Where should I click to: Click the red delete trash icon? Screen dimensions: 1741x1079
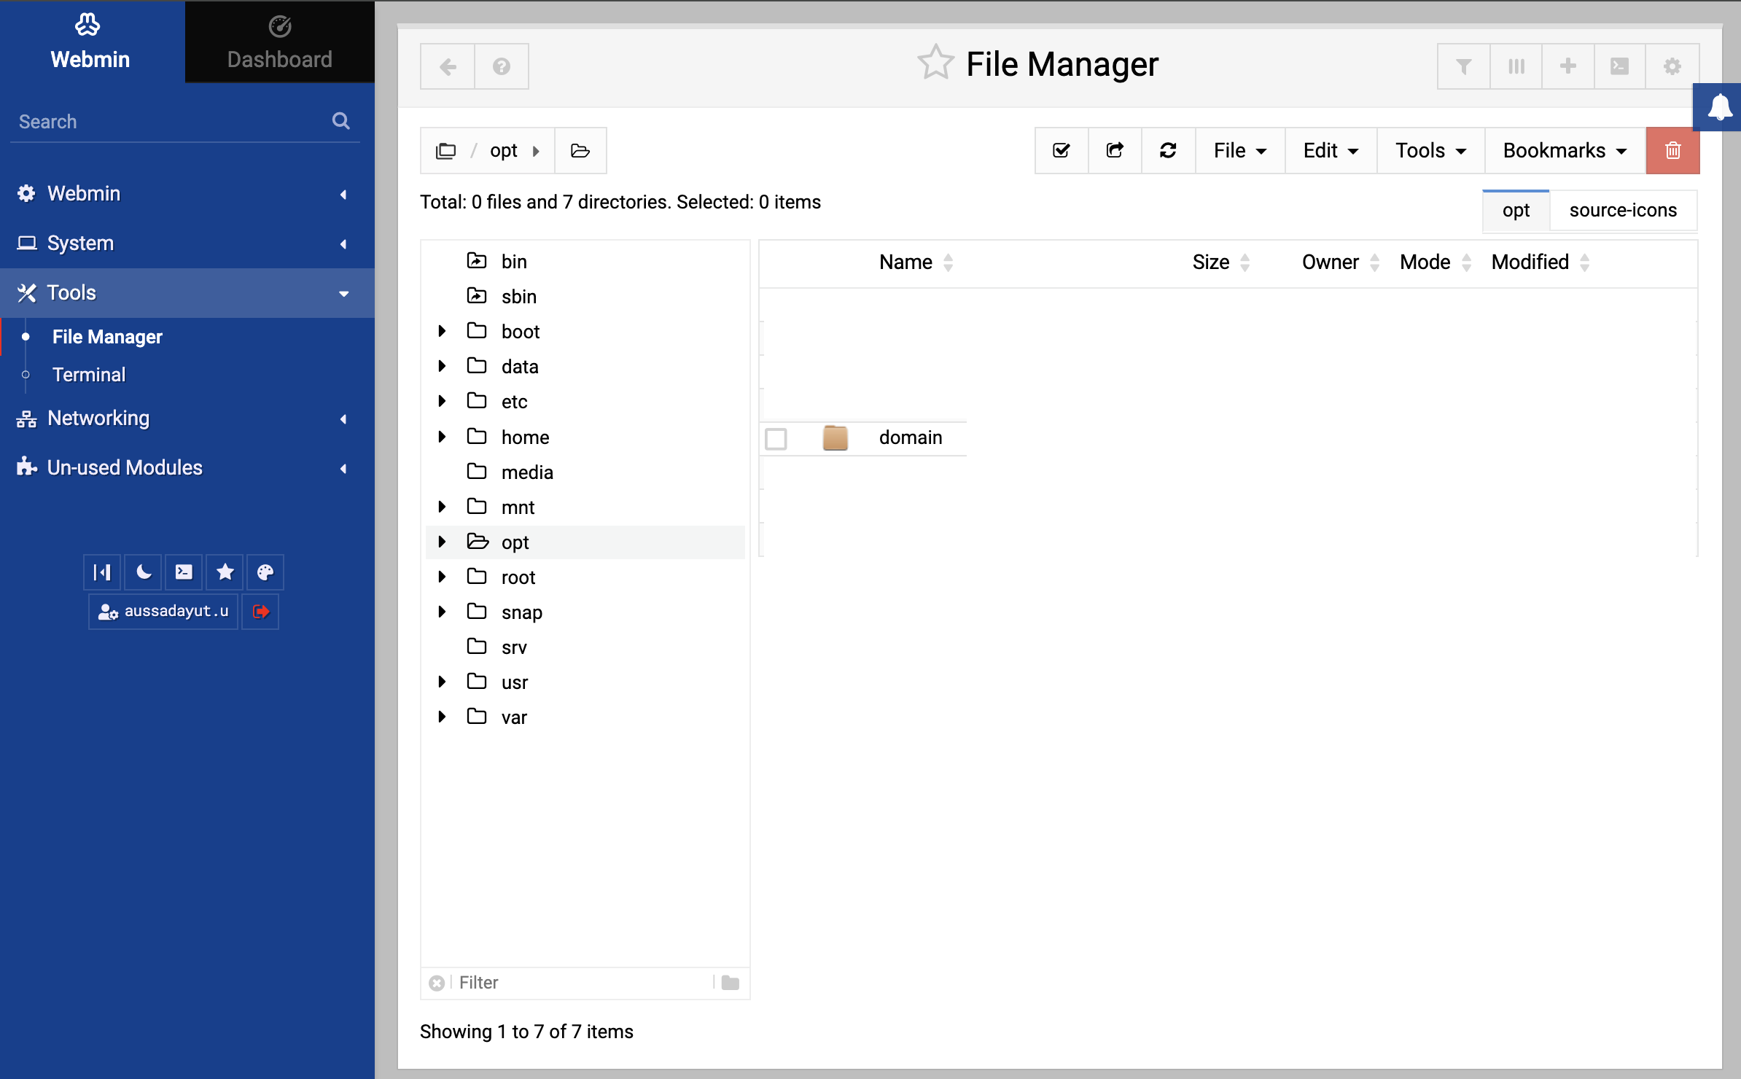coord(1672,150)
